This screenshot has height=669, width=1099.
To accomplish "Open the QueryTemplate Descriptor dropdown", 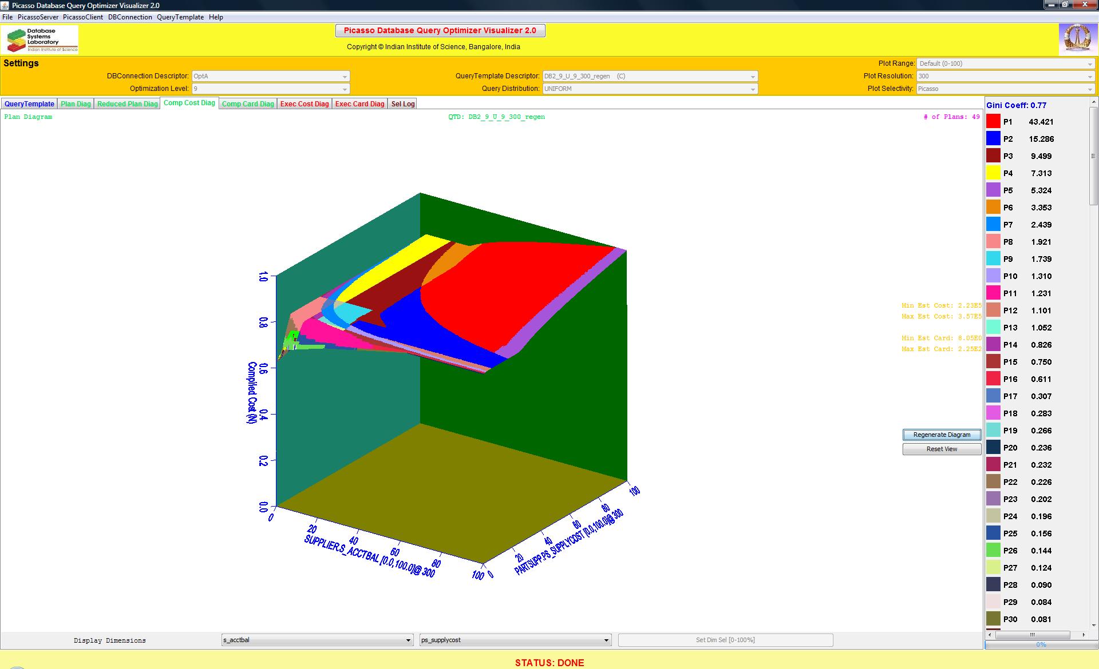I will pos(650,76).
